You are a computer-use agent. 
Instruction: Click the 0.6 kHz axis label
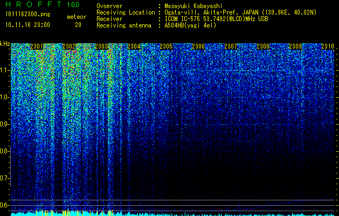[x=5, y=205]
